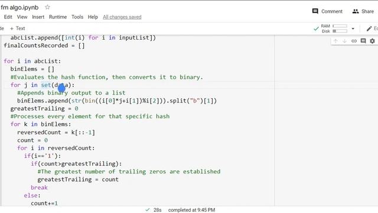Click the abcList.append line at the top

coord(83,38)
